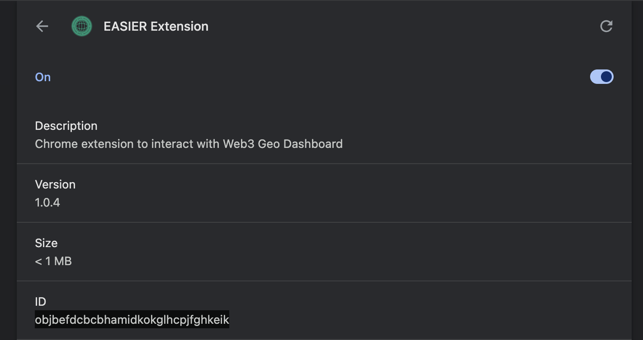Click the word "Extension" in the title
The width and height of the screenshot is (643, 340).
coord(180,26)
